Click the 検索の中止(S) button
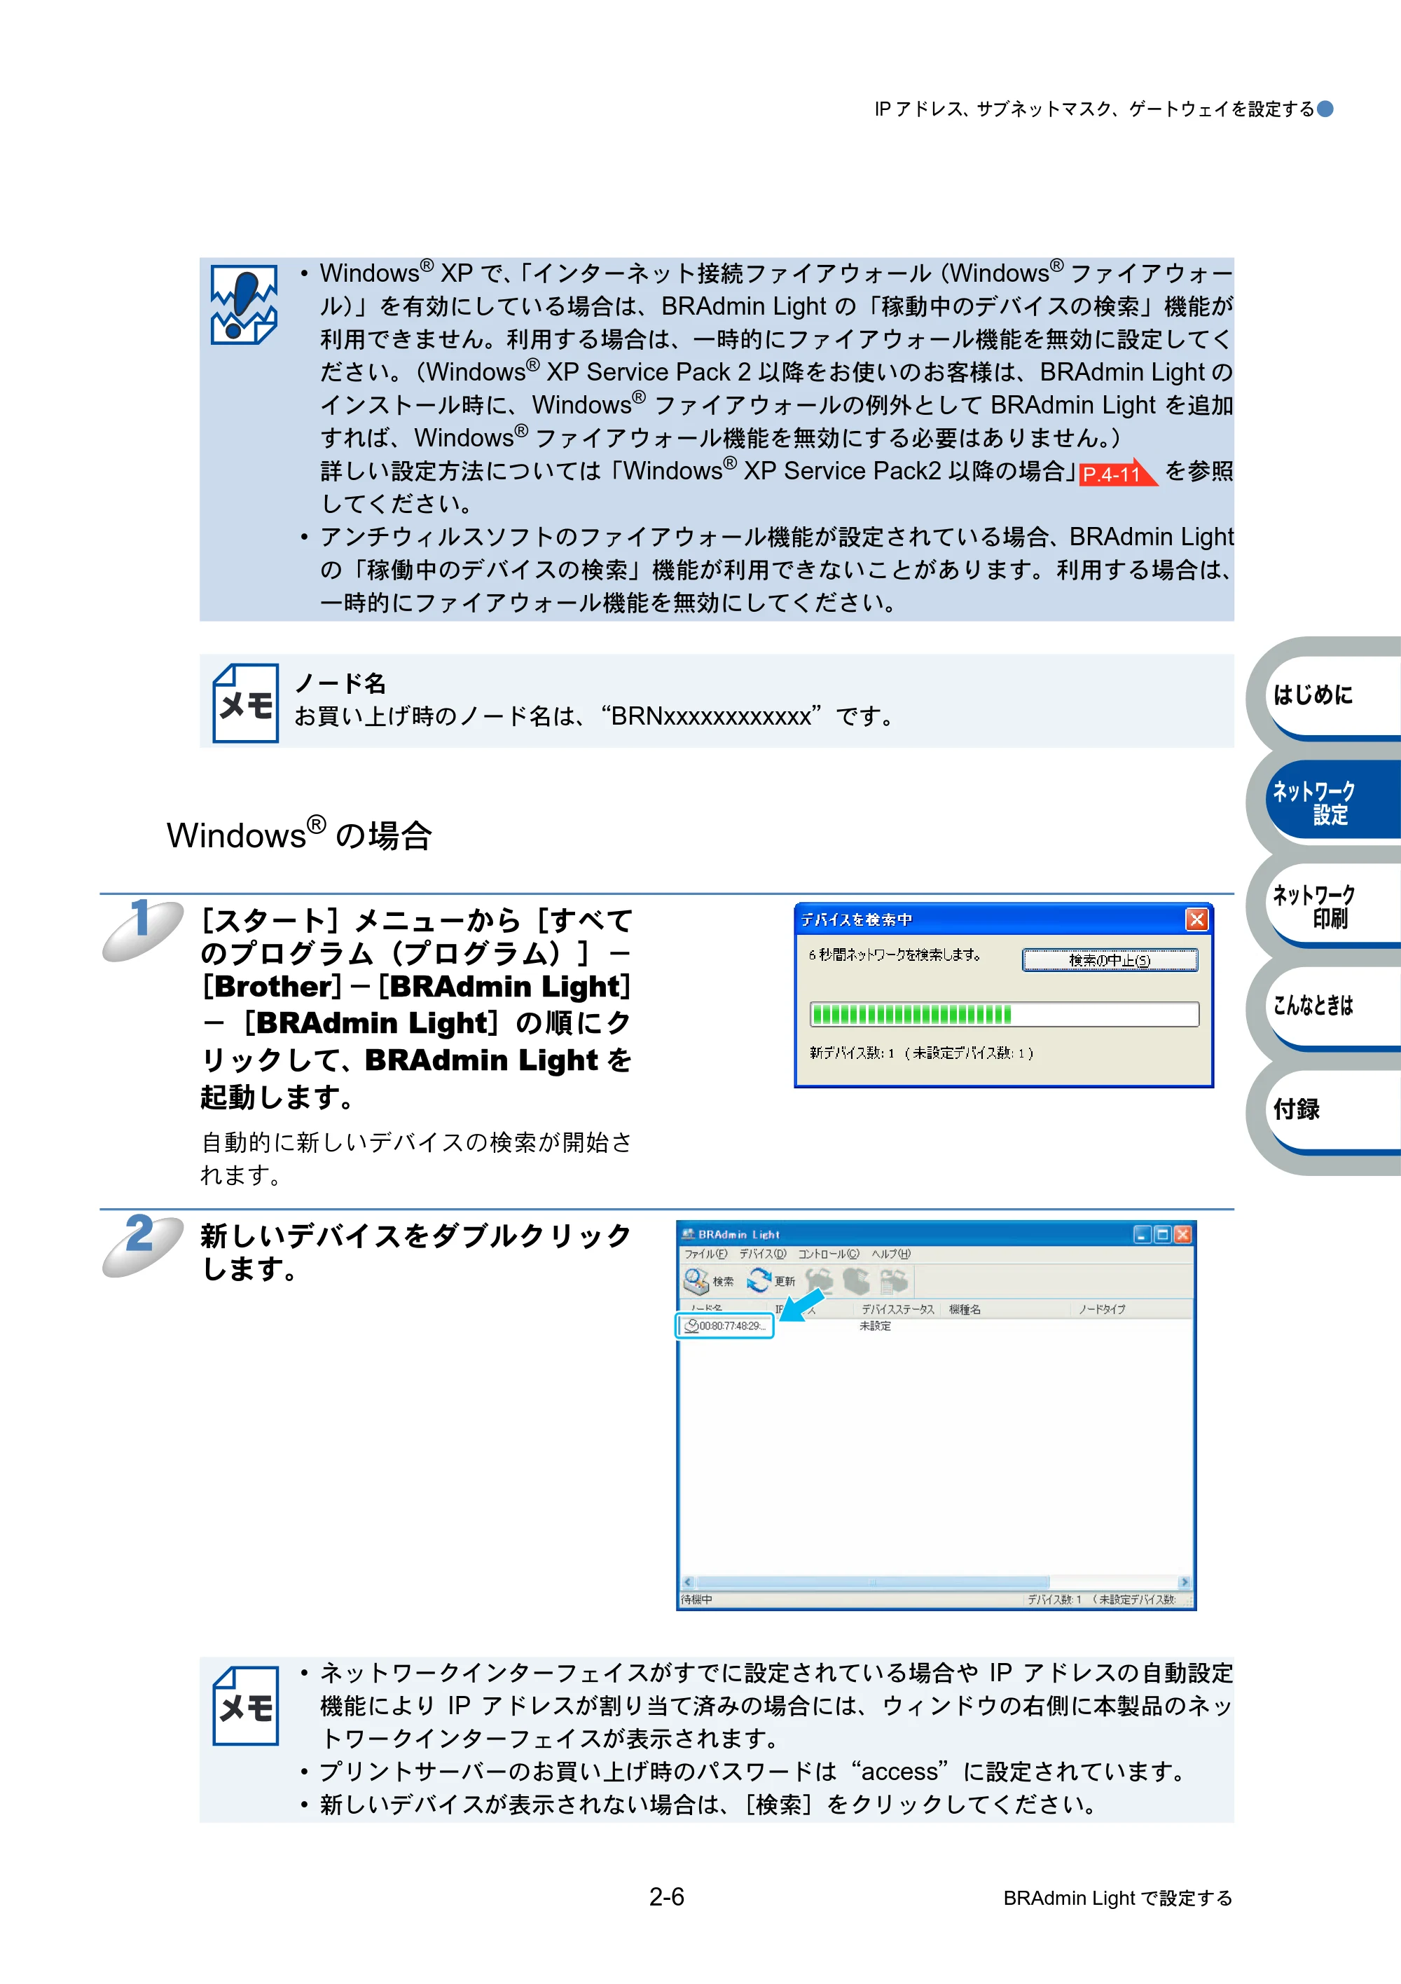Viewport: 1401px width, 1984px height. tap(1110, 960)
